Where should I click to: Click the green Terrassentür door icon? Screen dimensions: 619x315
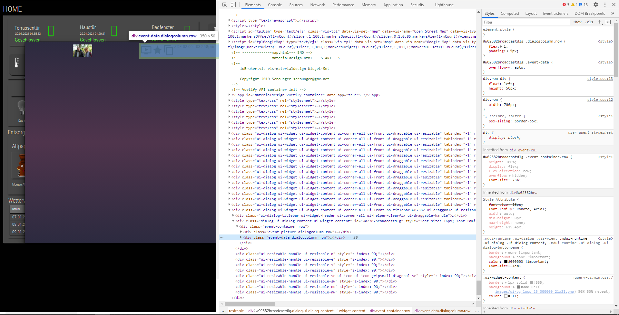pyautogui.click(x=51, y=31)
